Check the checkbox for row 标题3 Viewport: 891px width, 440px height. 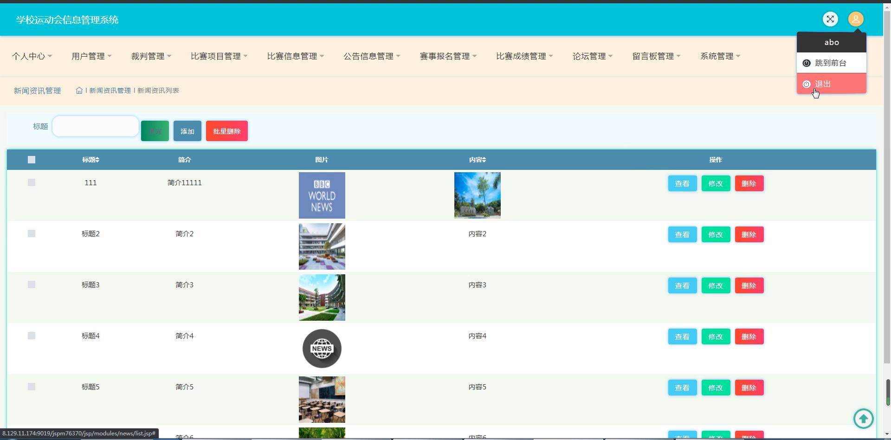[32, 285]
